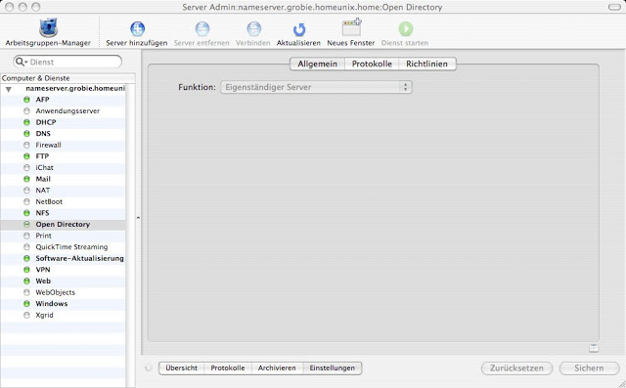This screenshot has width=626, height=388.
Task: Refresh with the Aktualisieren icon
Action: [x=298, y=29]
